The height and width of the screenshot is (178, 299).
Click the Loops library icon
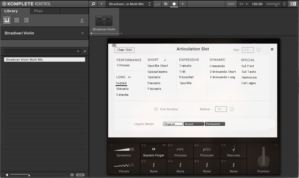click(x=16, y=20)
